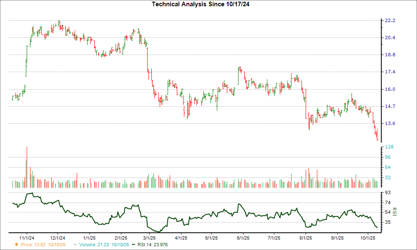Click the teal Volume legend marker

click(75, 245)
